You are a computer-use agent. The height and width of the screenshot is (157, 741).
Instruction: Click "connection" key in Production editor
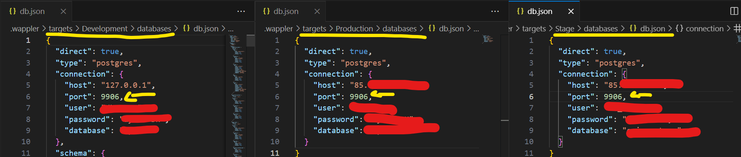[332, 74]
